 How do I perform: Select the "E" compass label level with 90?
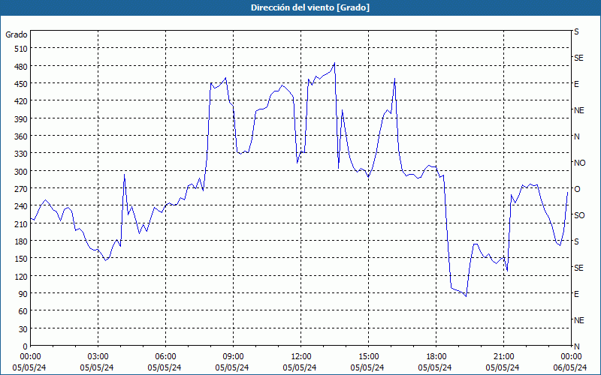click(576, 294)
